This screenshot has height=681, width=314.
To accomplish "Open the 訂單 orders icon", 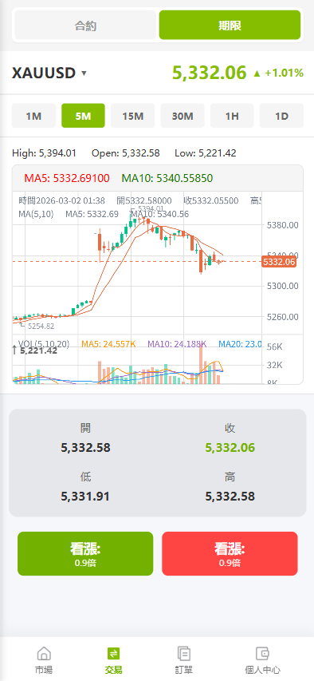I will 184,653.
